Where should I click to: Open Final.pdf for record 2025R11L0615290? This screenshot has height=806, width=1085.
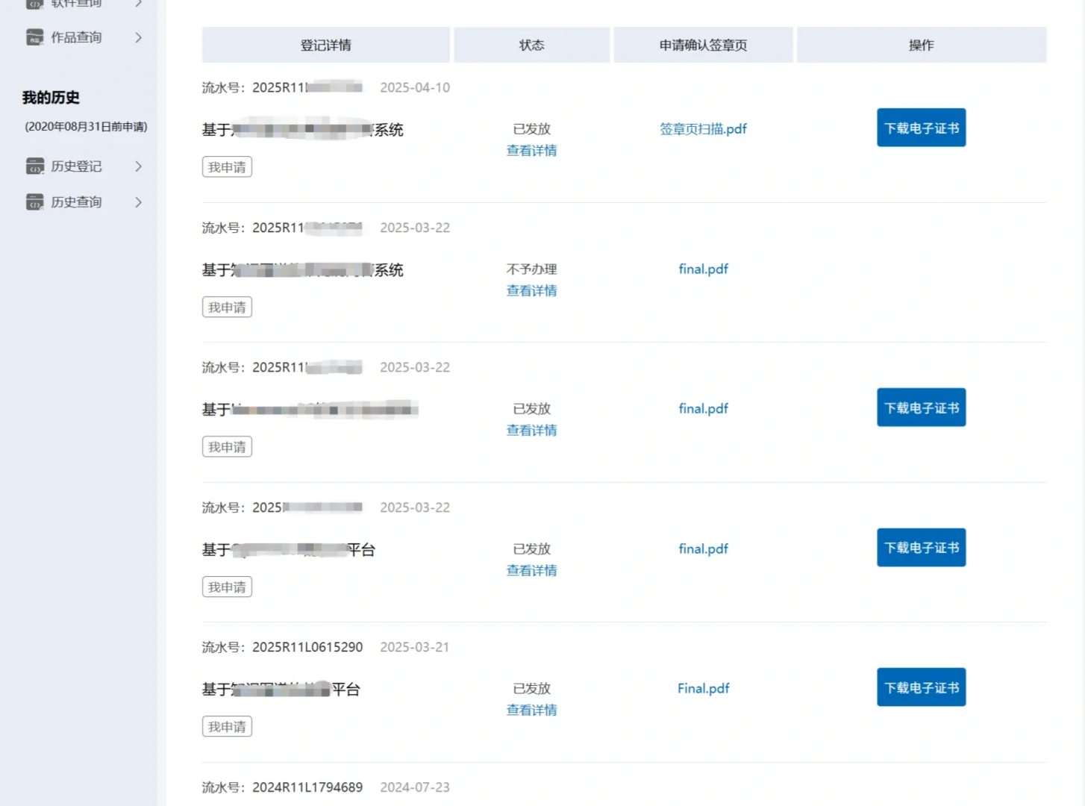pos(702,688)
